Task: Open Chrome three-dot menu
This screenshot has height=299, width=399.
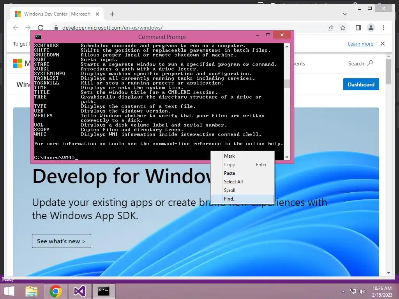Action: click(383, 28)
